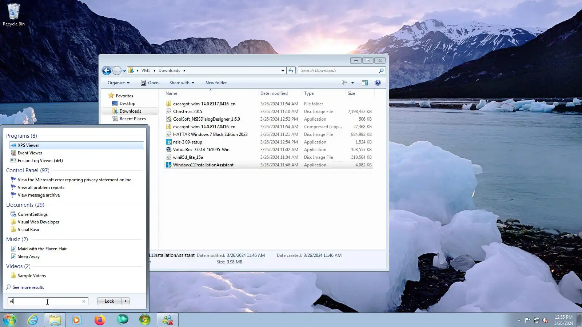This screenshot has width=582, height=327.
Task: Click the Documents (29) group header
Action: (x=25, y=205)
